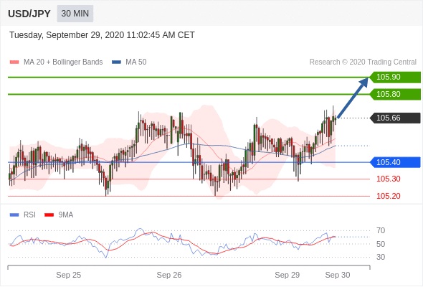Click the blue upward forecast arrow

(x=353, y=98)
